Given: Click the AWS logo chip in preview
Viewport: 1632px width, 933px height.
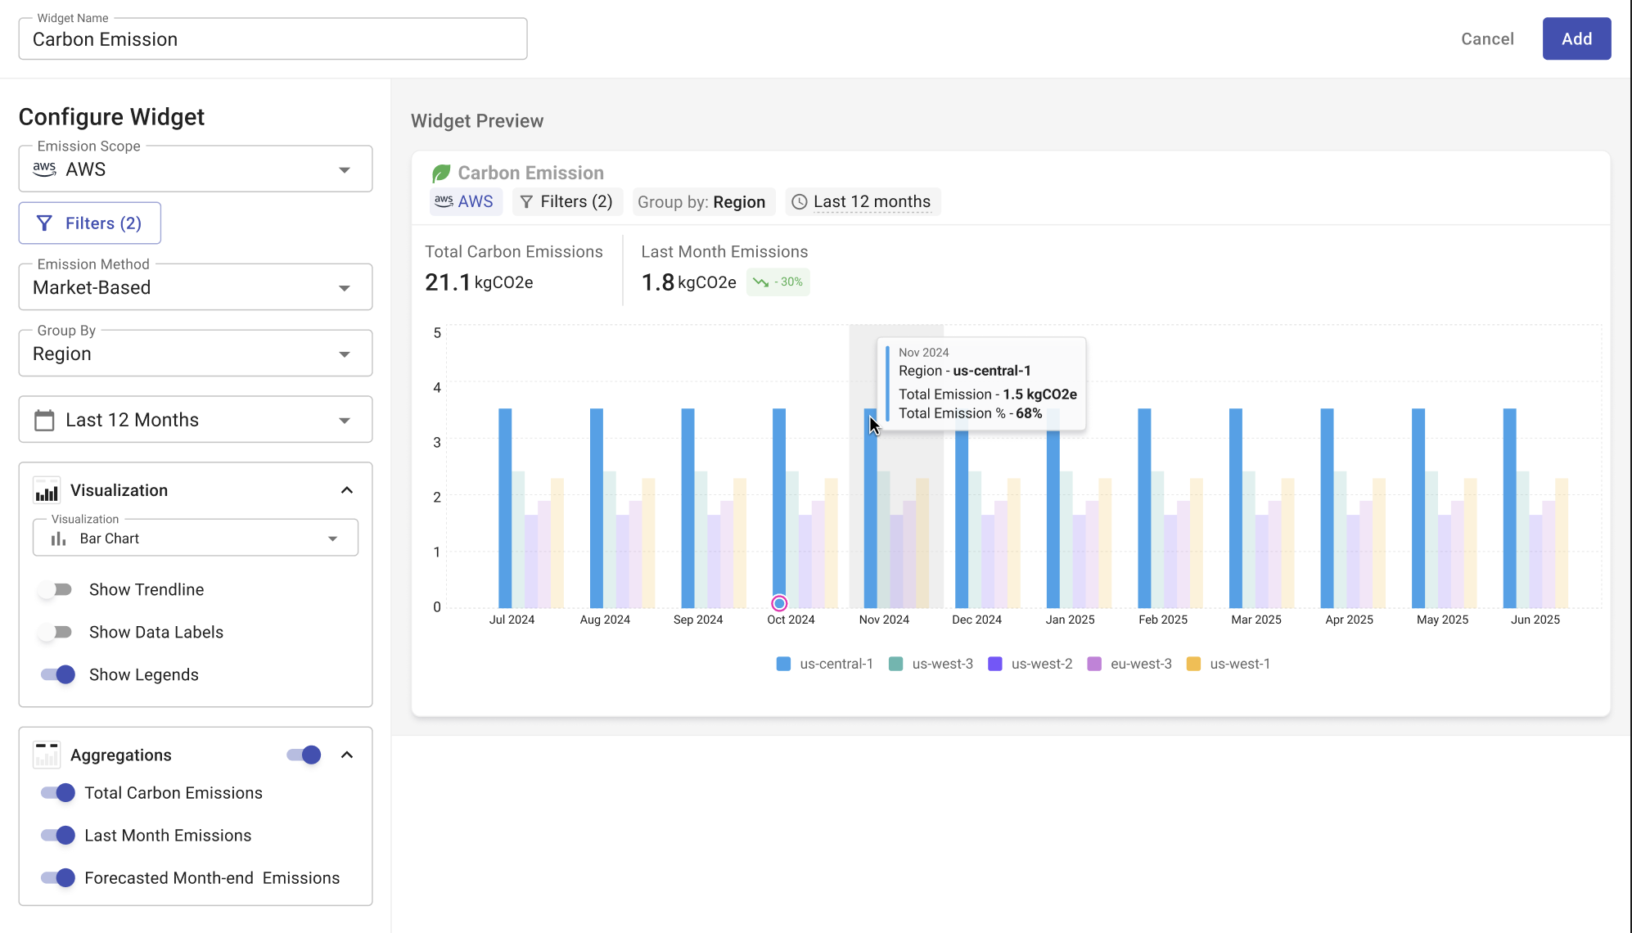Looking at the screenshot, I should coord(465,202).
